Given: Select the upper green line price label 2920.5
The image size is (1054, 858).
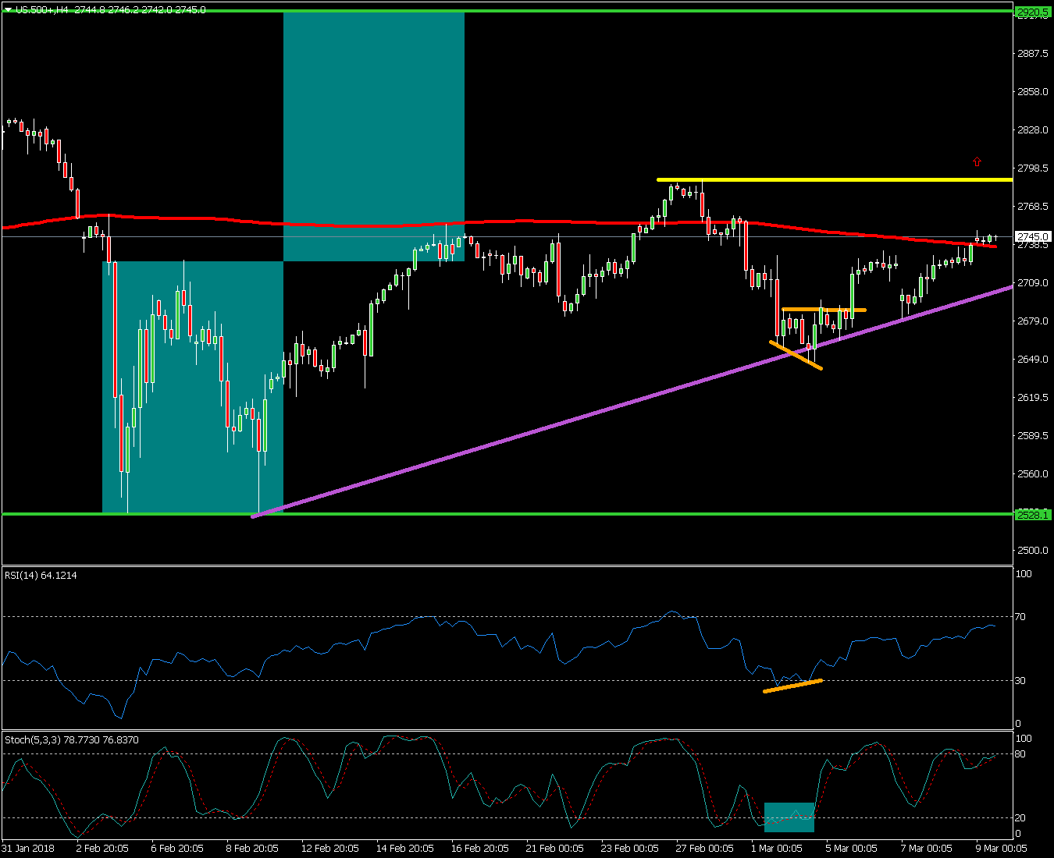Looking at the screenshot, I should tap(1032, 12).
